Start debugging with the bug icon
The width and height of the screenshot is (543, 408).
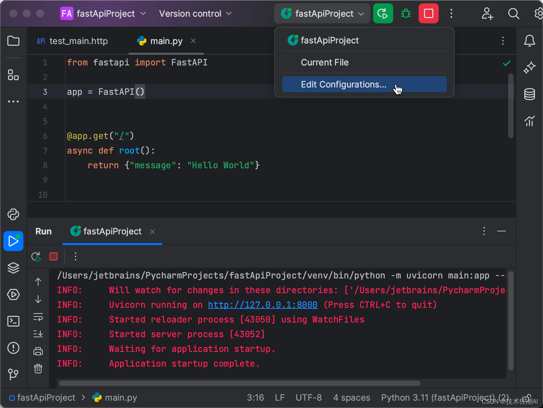[406, 13]
